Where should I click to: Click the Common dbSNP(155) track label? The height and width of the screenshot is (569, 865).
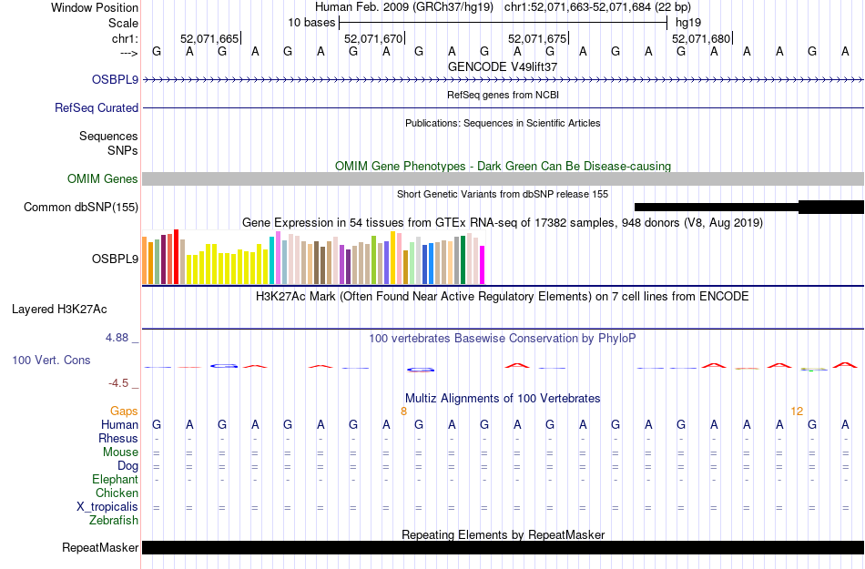(80, 208)
